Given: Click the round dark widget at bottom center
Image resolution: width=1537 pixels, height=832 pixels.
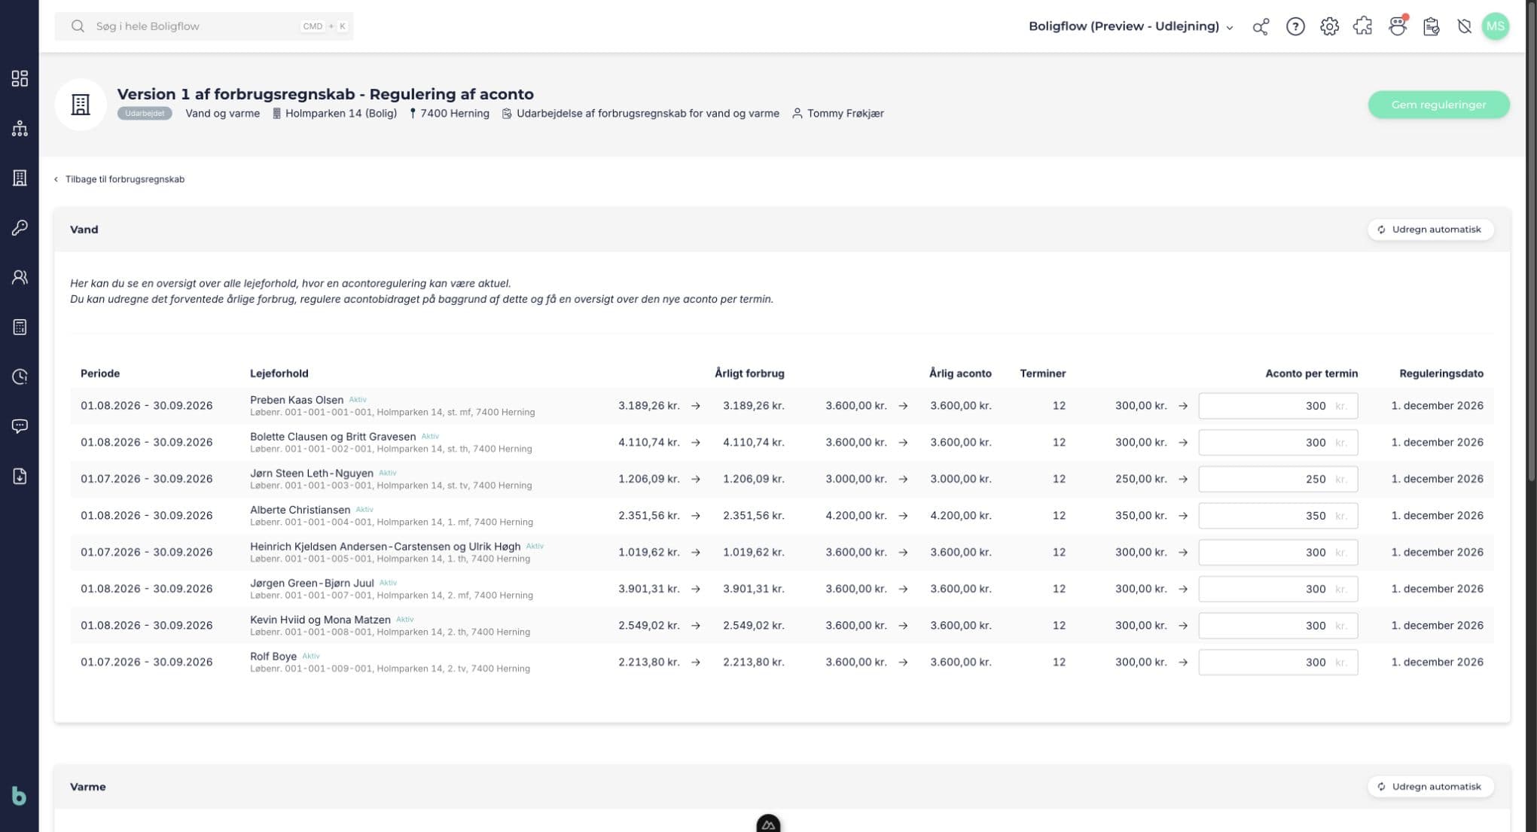Looking at the screenshot, I should tap(768, 824).
